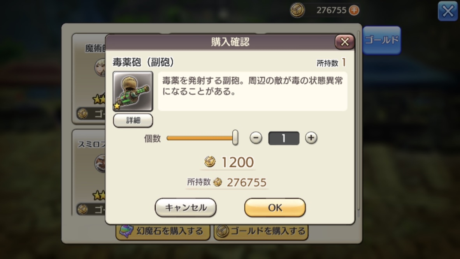Viewport: 460px width, 259px height.
Task: Click the 個数 quantity slider handle
Action: tap(235, 138)
